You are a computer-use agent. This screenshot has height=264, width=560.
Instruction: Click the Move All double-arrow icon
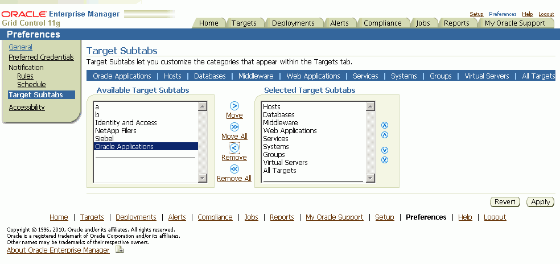click(x=234, y=127)
